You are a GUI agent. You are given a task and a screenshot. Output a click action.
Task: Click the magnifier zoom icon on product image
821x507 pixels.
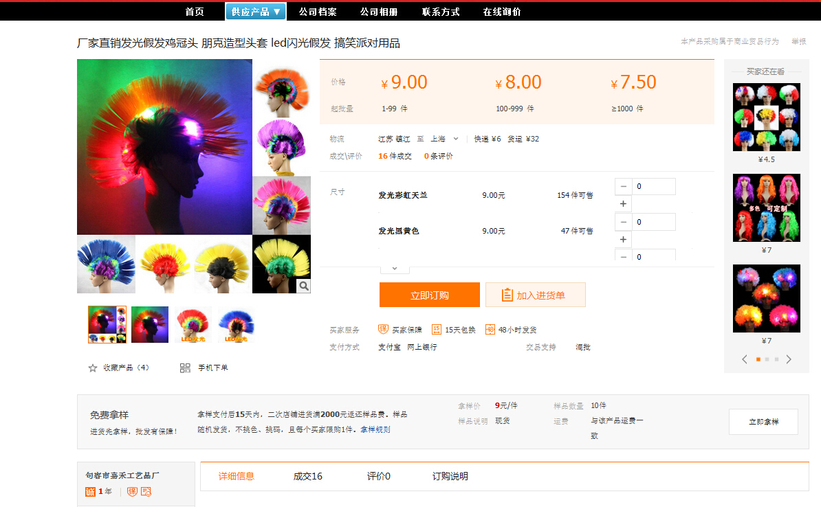[x=303, y=286]
